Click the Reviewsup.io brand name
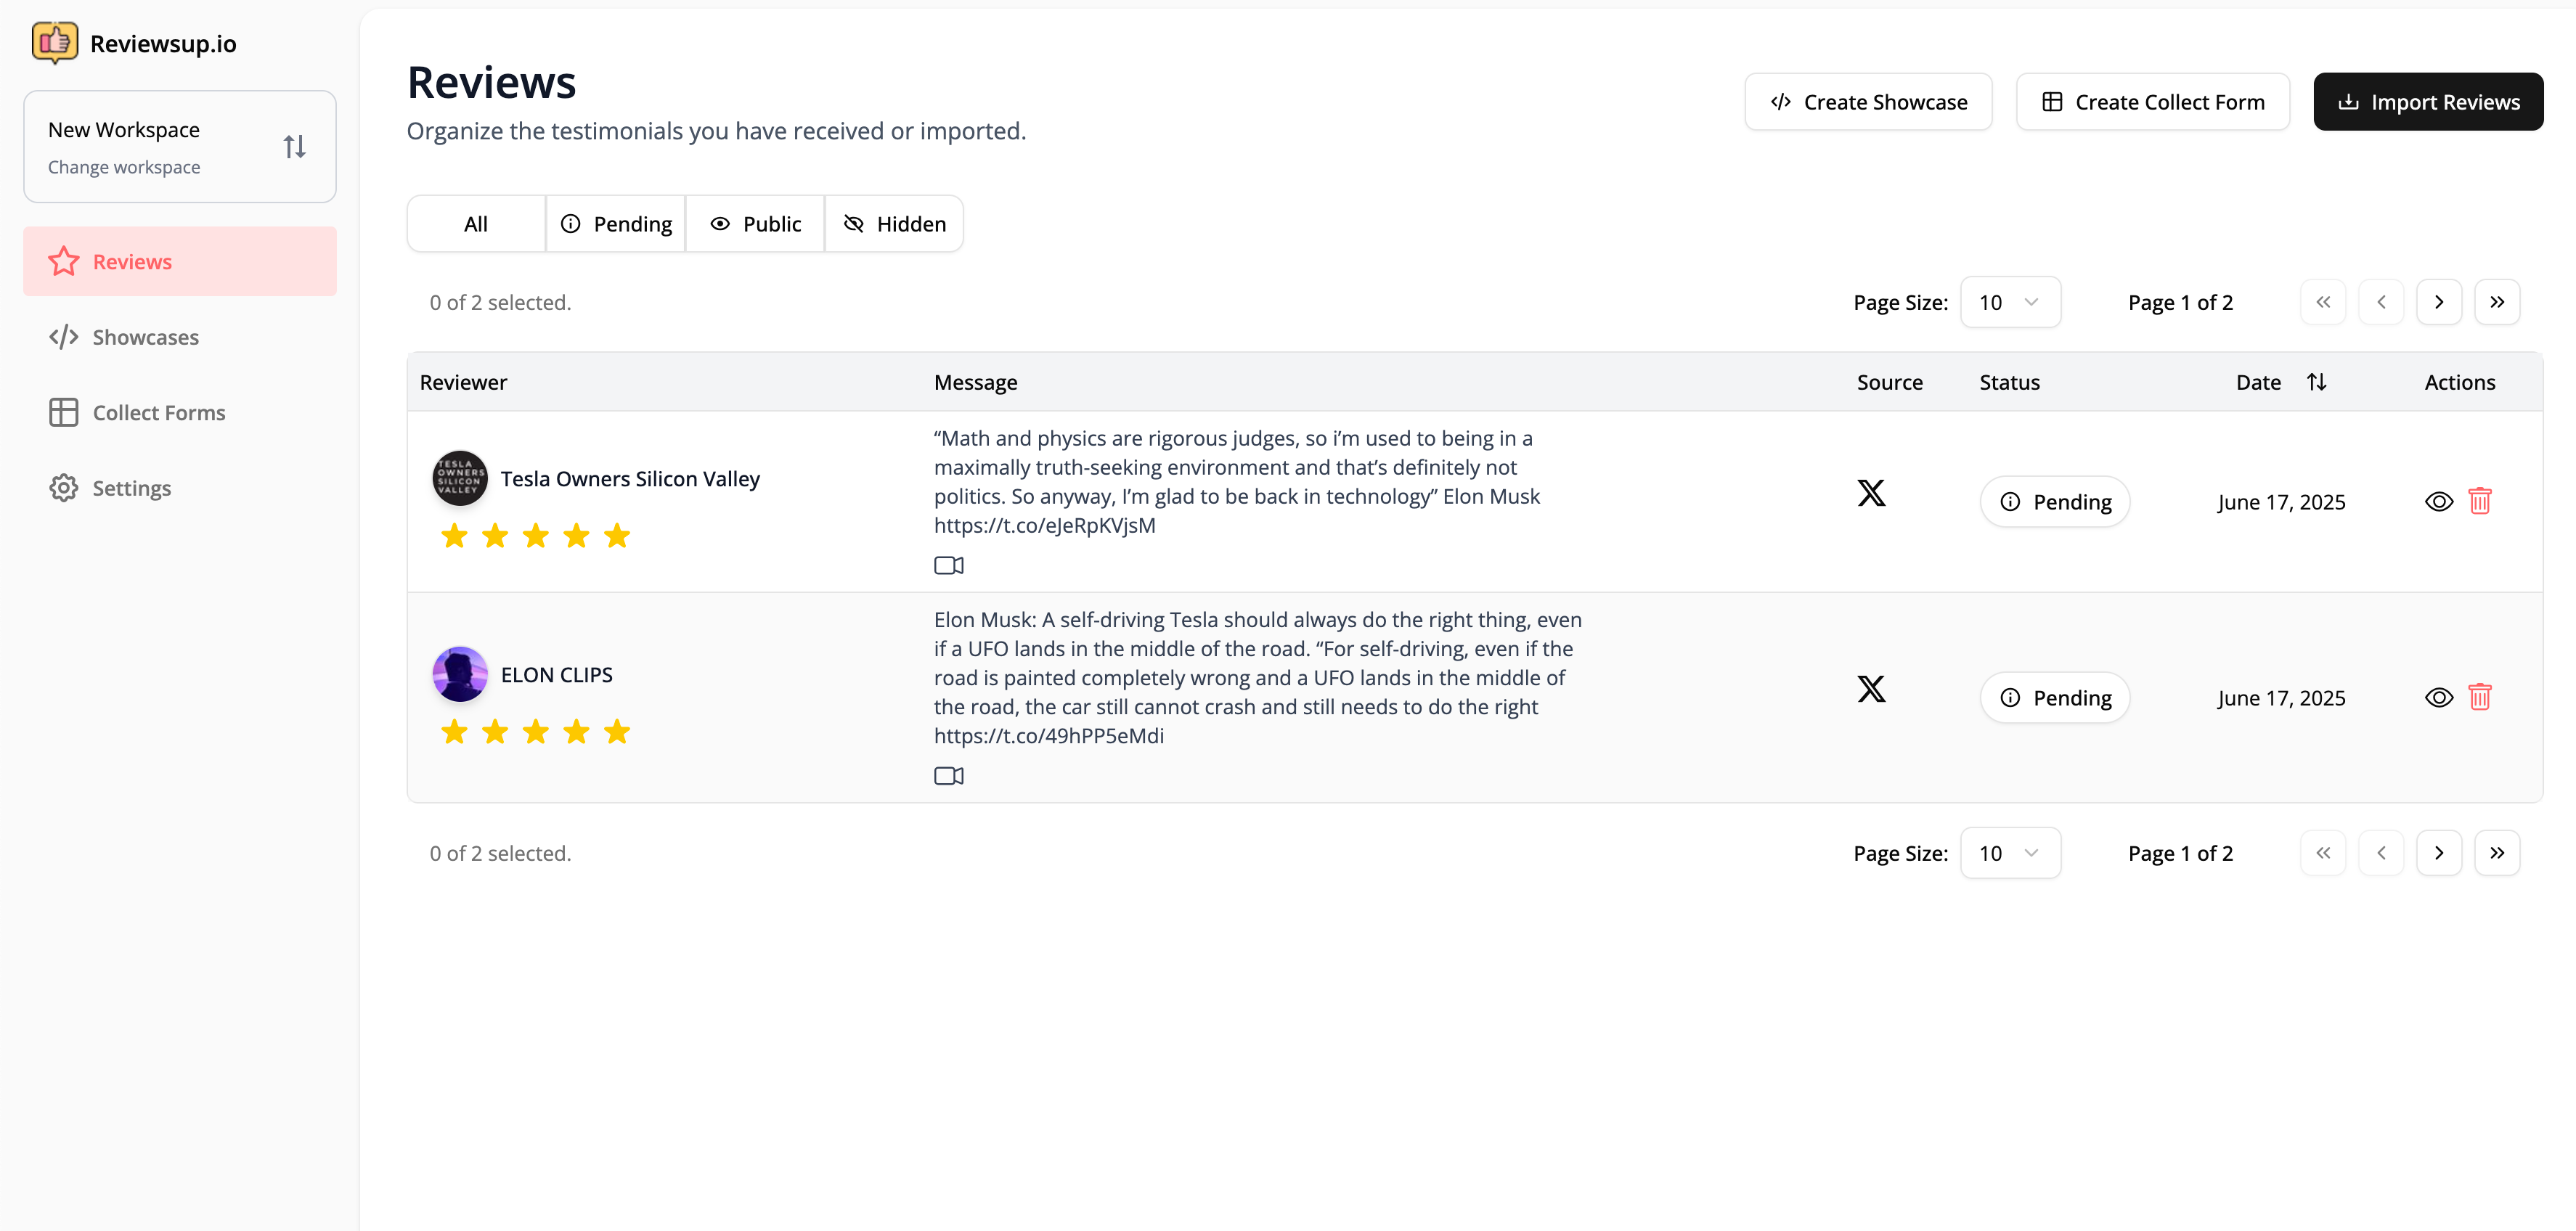Viewport: 2576px width, 1231px height. tap(163, 44)
